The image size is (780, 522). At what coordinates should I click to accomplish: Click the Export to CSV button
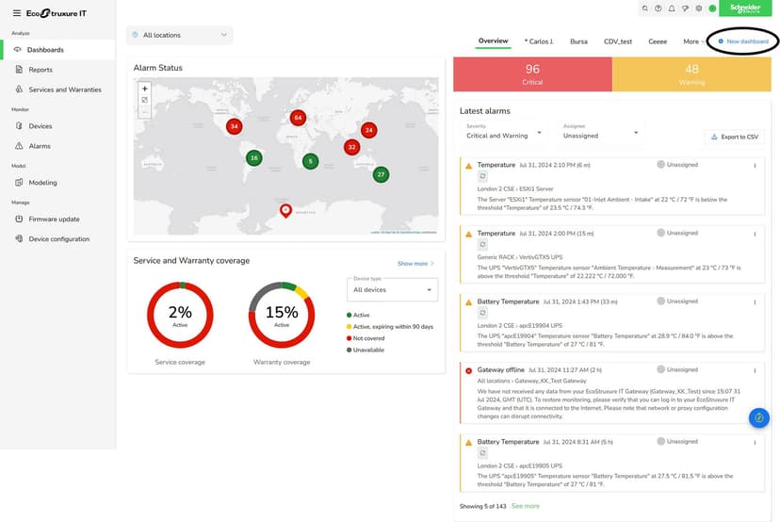[x=735, y=137]
